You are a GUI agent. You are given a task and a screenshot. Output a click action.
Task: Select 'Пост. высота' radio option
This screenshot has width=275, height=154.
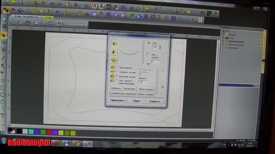click(x=117, y=80)
